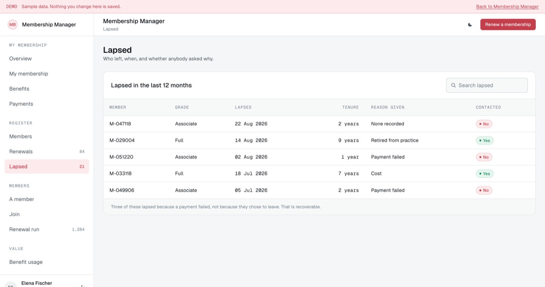The width and height of the screenshot is (545, 287).
Task: Click the 9 years tenure value
Action: [348, 140]
